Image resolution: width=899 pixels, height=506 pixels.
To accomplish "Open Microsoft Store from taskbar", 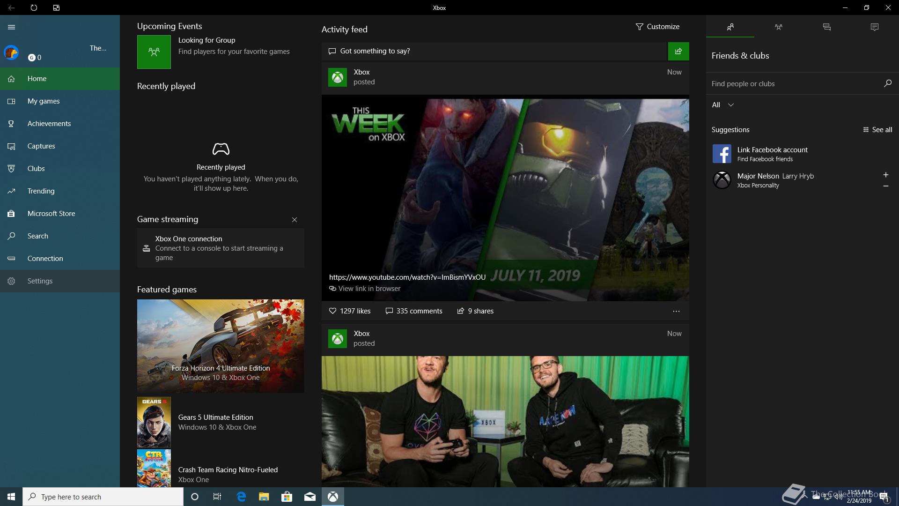I will [x=287, y=497].
